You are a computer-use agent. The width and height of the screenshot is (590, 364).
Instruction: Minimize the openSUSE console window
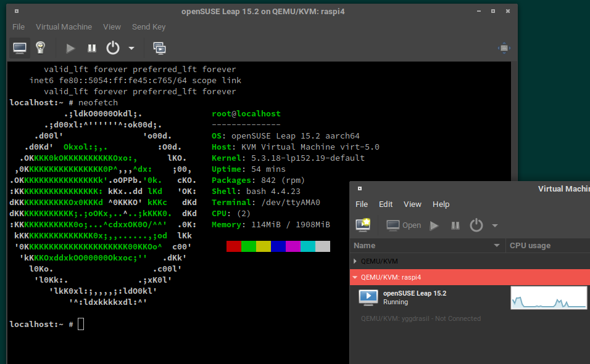[x=479, y=11]
